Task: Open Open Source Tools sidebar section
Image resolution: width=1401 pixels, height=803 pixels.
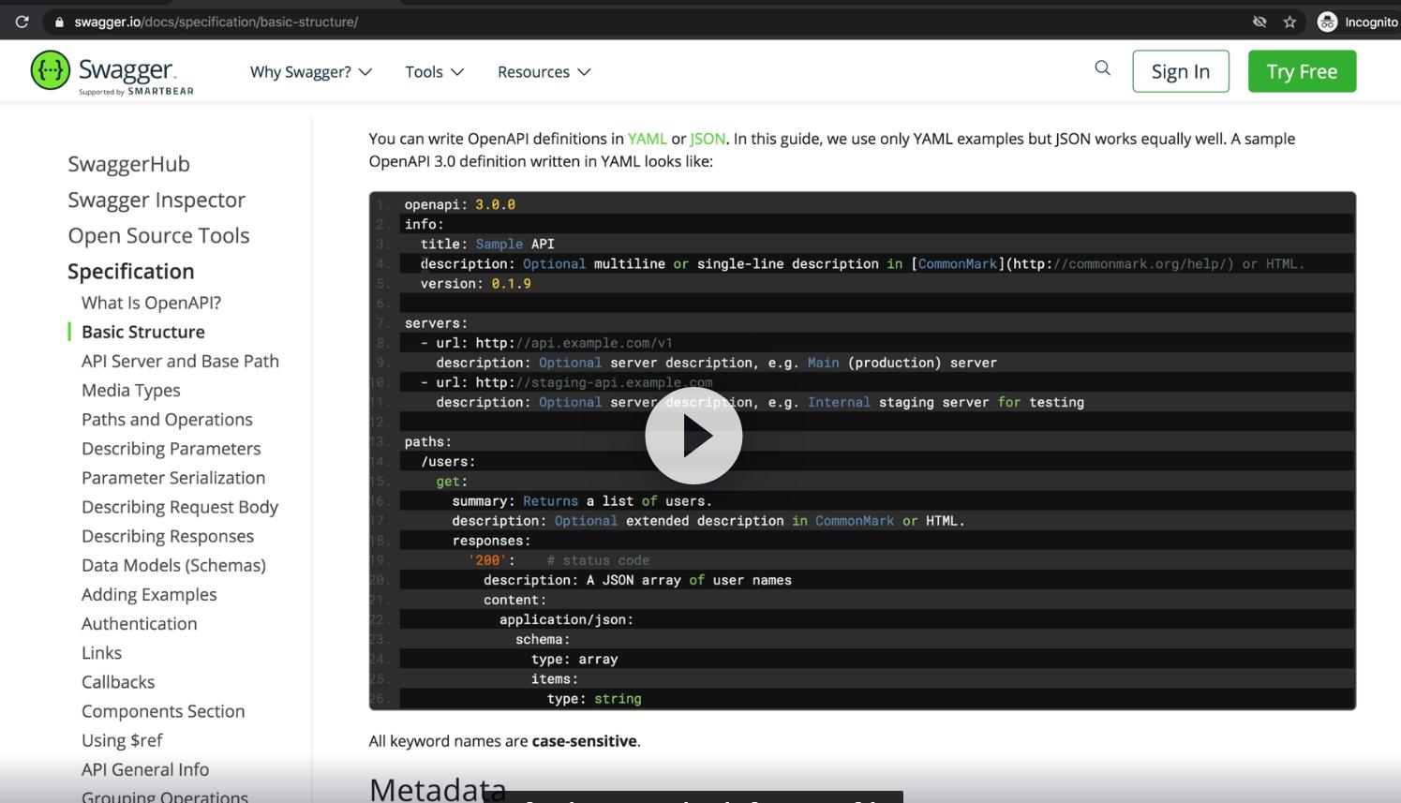Action: [158, 235]
